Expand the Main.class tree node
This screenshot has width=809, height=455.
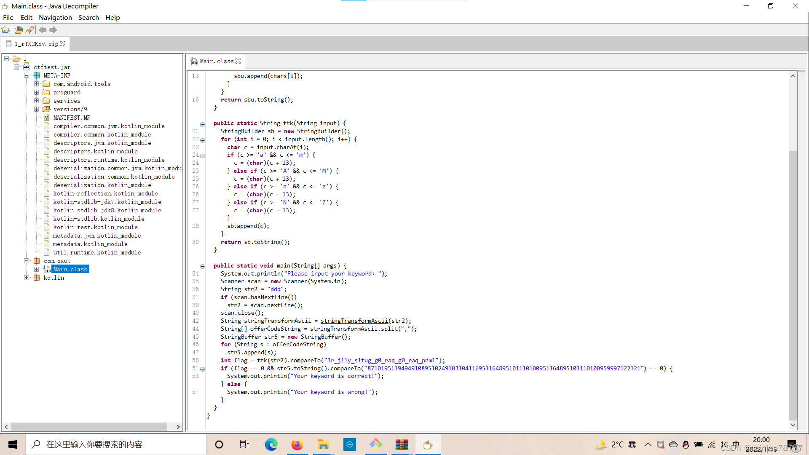tap(37, 269)
